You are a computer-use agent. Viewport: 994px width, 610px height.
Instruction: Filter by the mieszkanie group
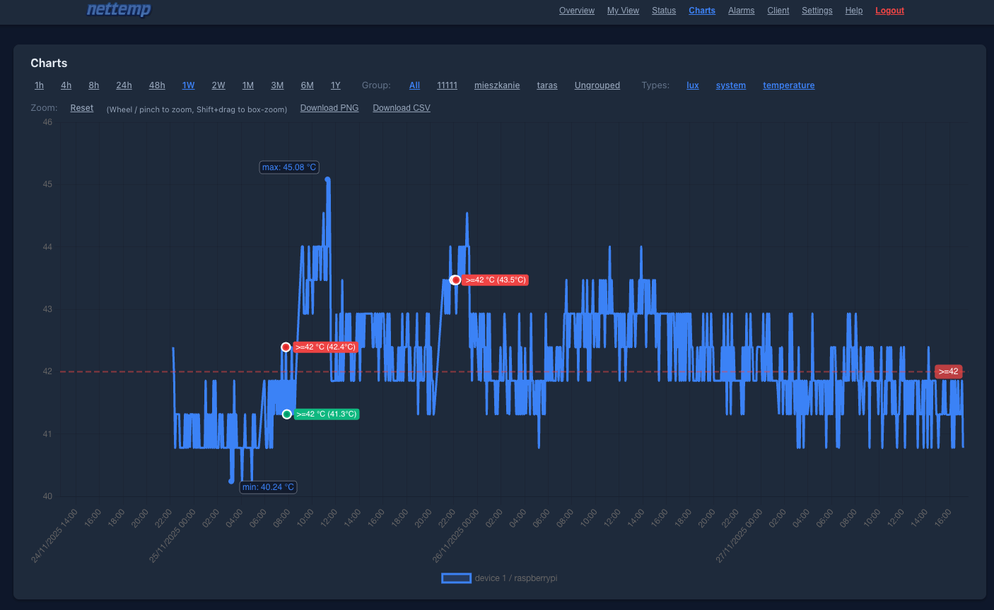pos(497,85)
